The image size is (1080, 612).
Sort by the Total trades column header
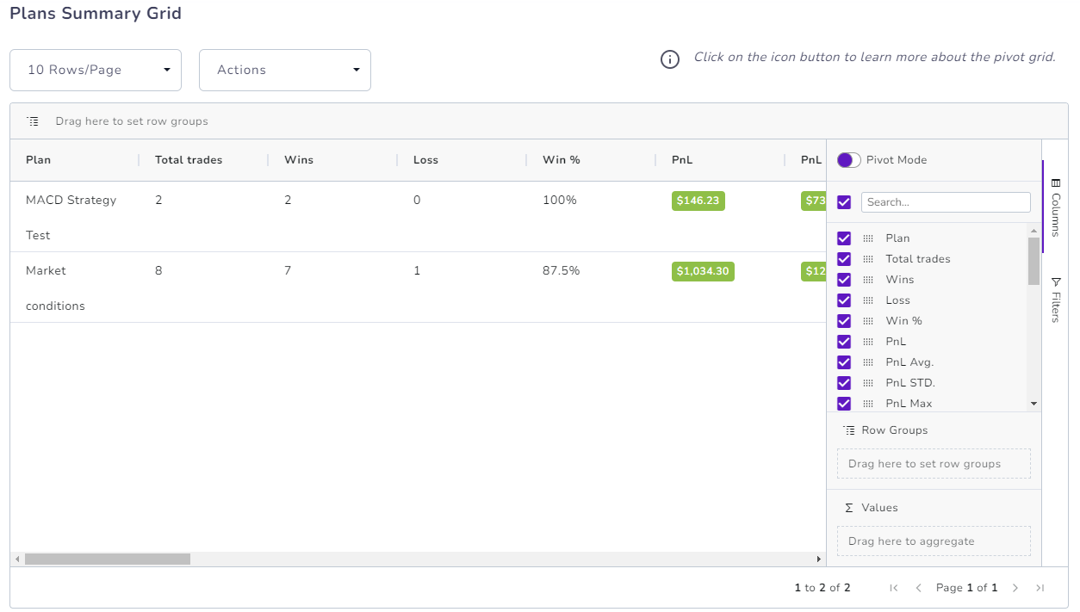189,160
